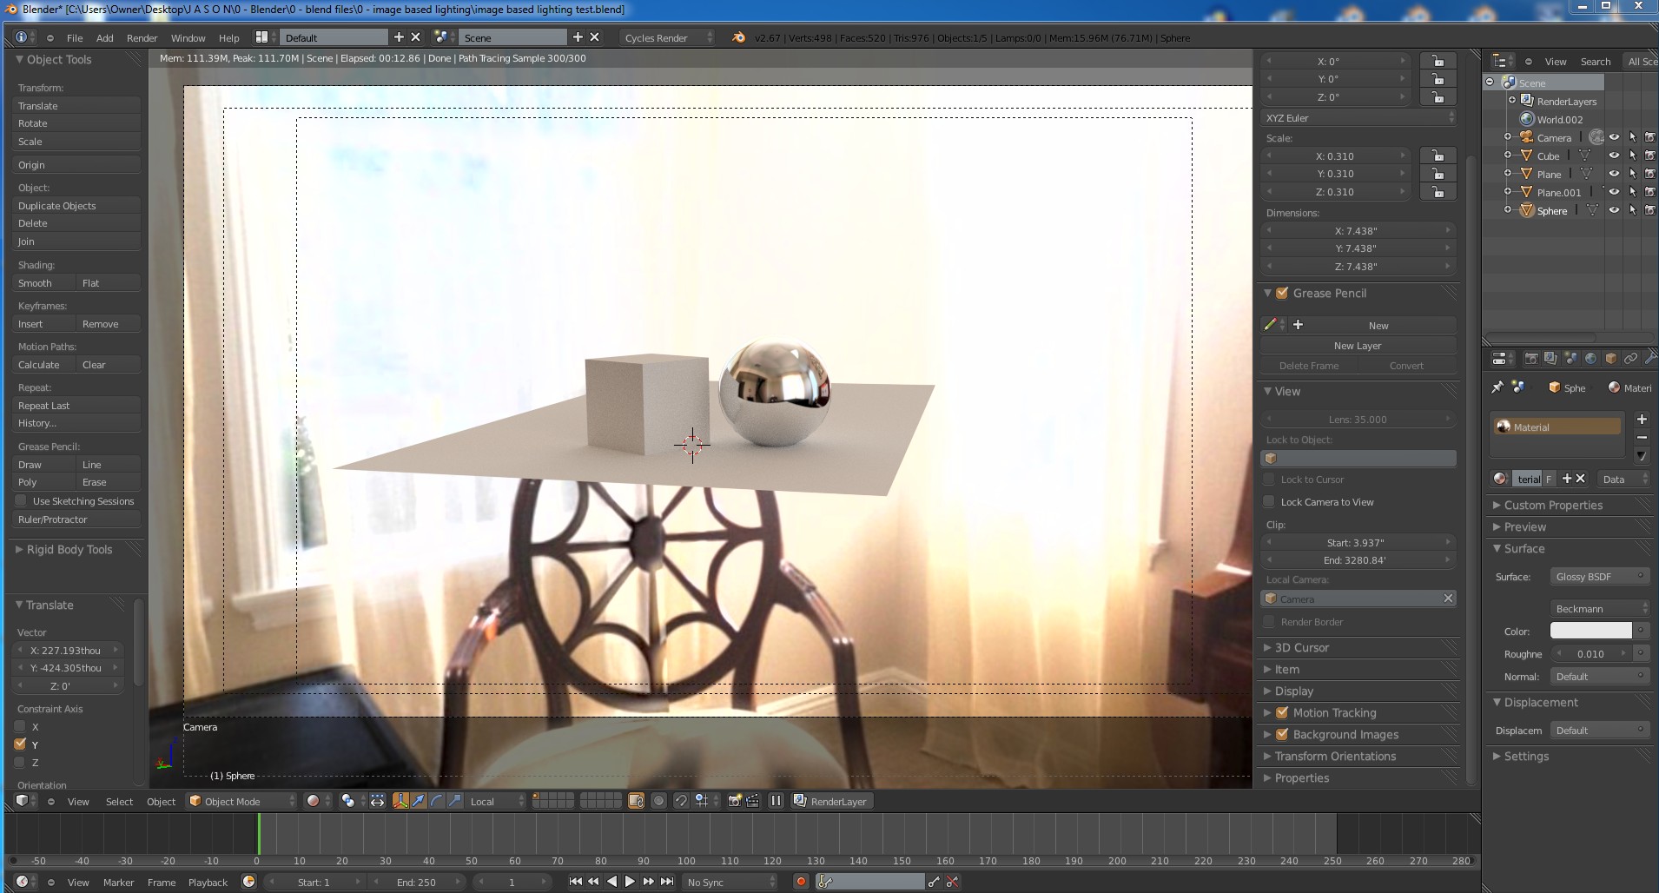
Task: Open the Object Mode selector
Action: pyautogui.click(x=241, y=801)
